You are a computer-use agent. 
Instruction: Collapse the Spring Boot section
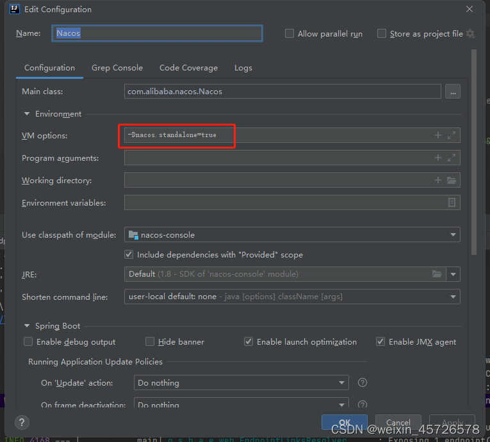click(27, 326)
